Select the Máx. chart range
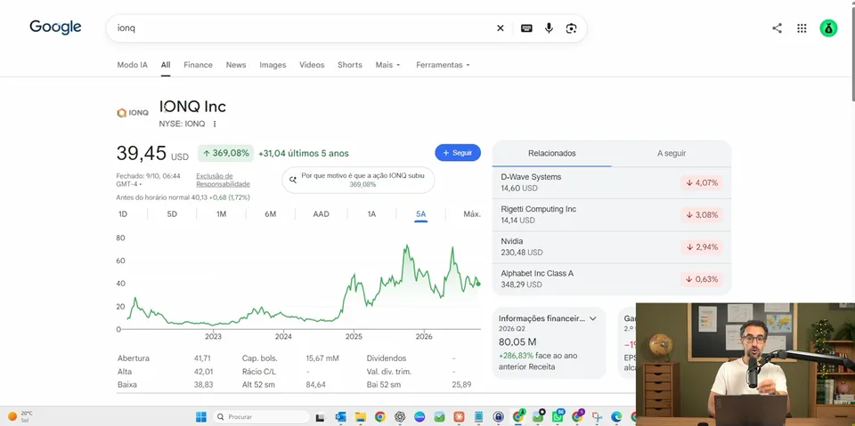The height and width of the screenshot is (426, 855). click(472, 214)
